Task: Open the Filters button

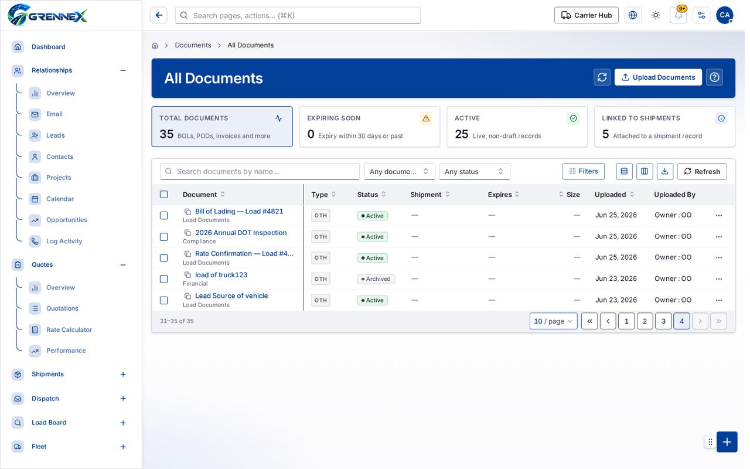Action: coord(584,171)
